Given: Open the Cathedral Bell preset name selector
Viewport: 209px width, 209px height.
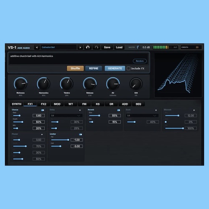Looking at the screenshot, I should click(59, 47).
